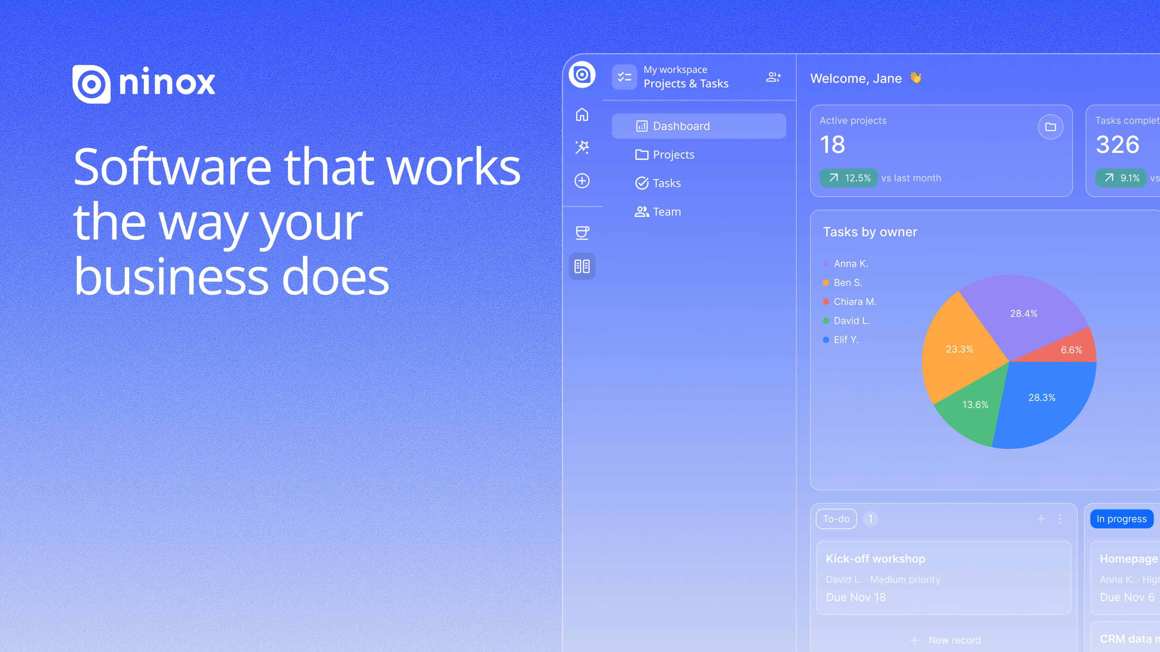Click the In progress status label

1121,519
